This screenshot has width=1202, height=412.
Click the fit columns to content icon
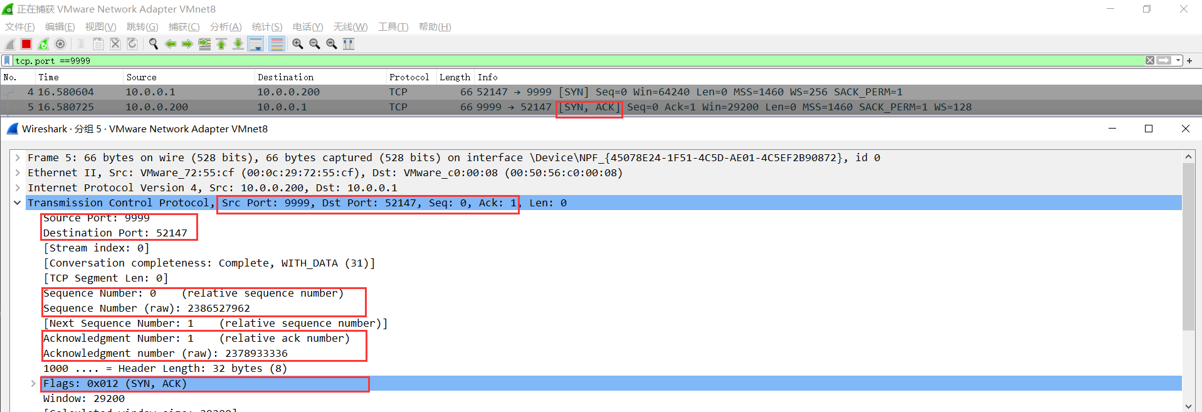click(349, 44)
